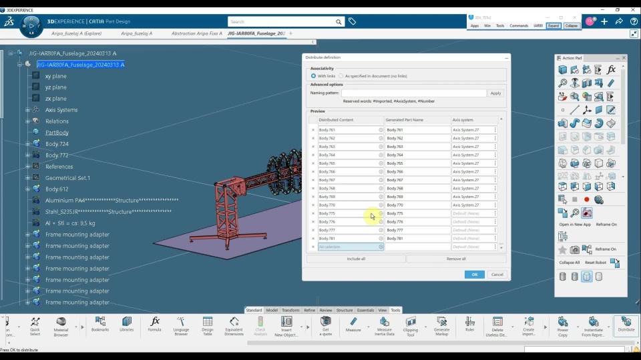The image size is (641, 360).
Task: Switch to the Standard toolbar tab
Action: (254, 310)
